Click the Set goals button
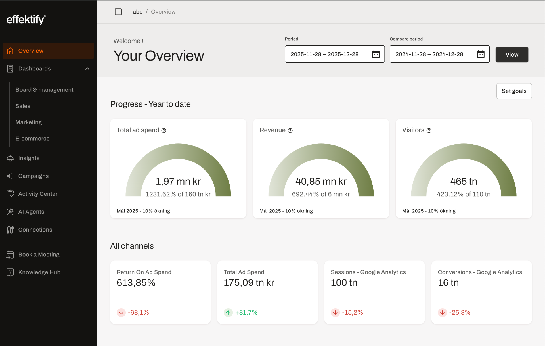The height and width of the screenshot is (346, 545). [514, 91]
